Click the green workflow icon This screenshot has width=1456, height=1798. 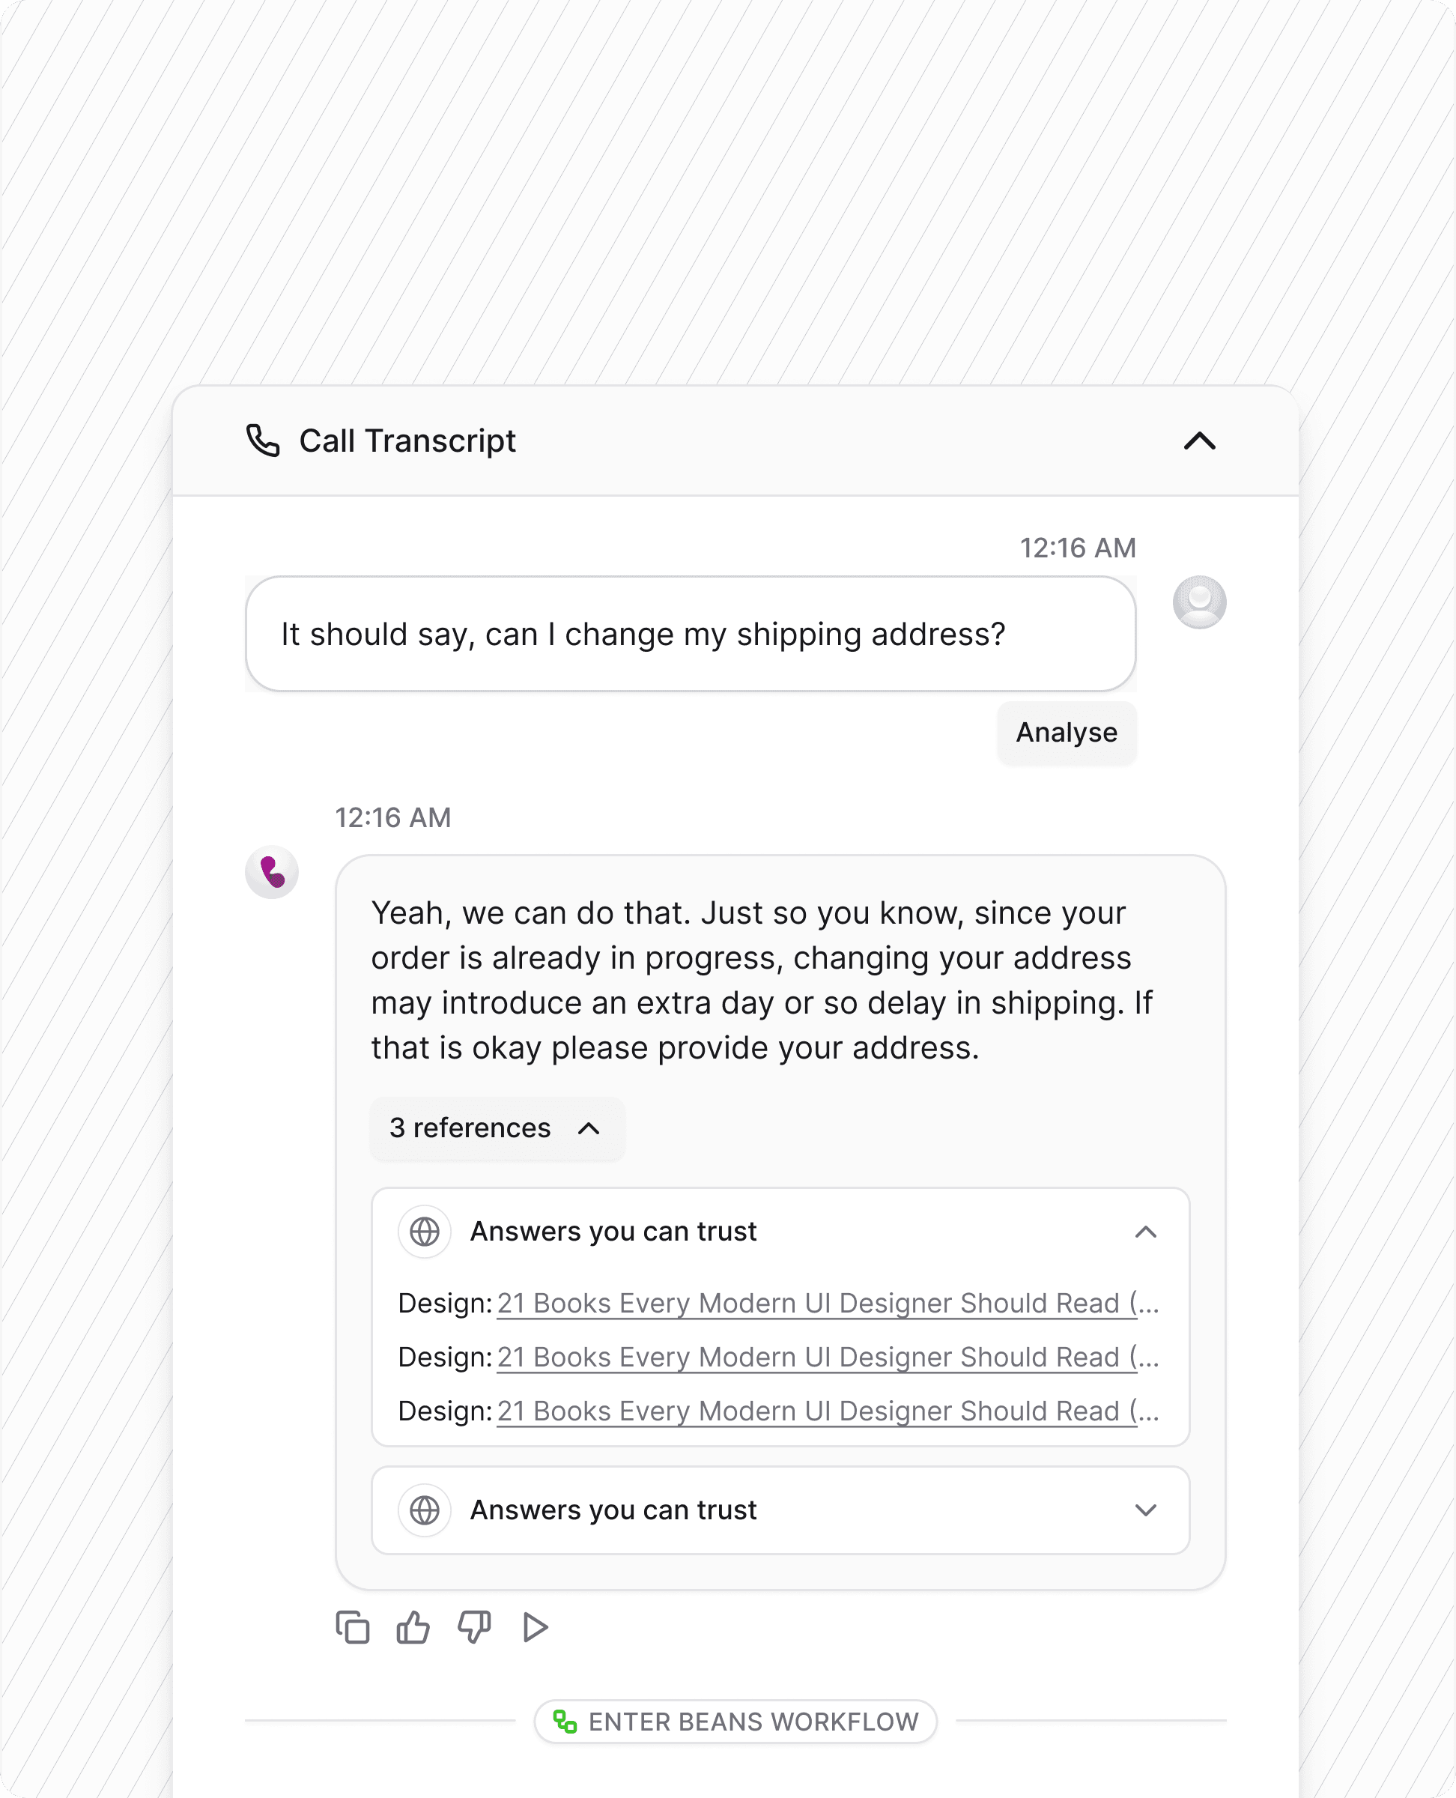[x=565, y=1722]
